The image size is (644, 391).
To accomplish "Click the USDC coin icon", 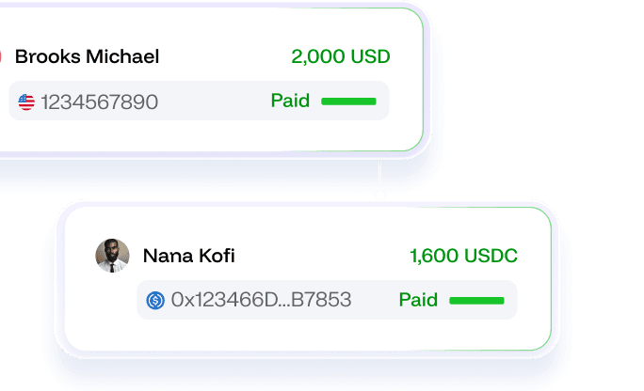I will [155, 301].
